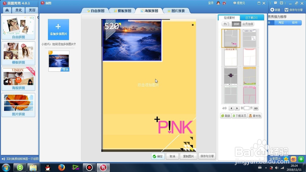Click 登录 in title bar
Image resolution: width=306 pixels, height=172 pixels.
(211, 3)
